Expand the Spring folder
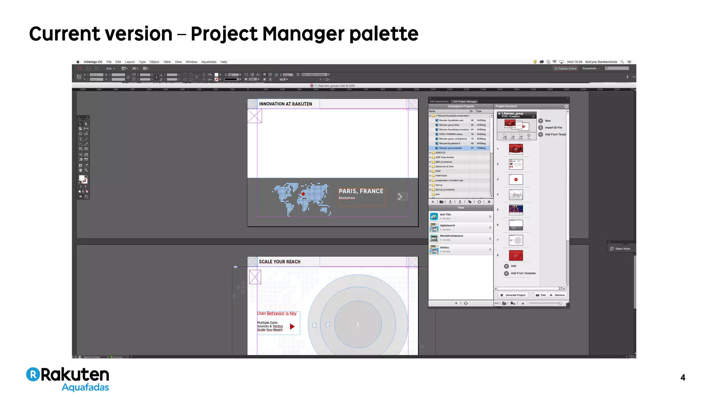The width and height of the screenshot is (707, 397). click(430, 185)
